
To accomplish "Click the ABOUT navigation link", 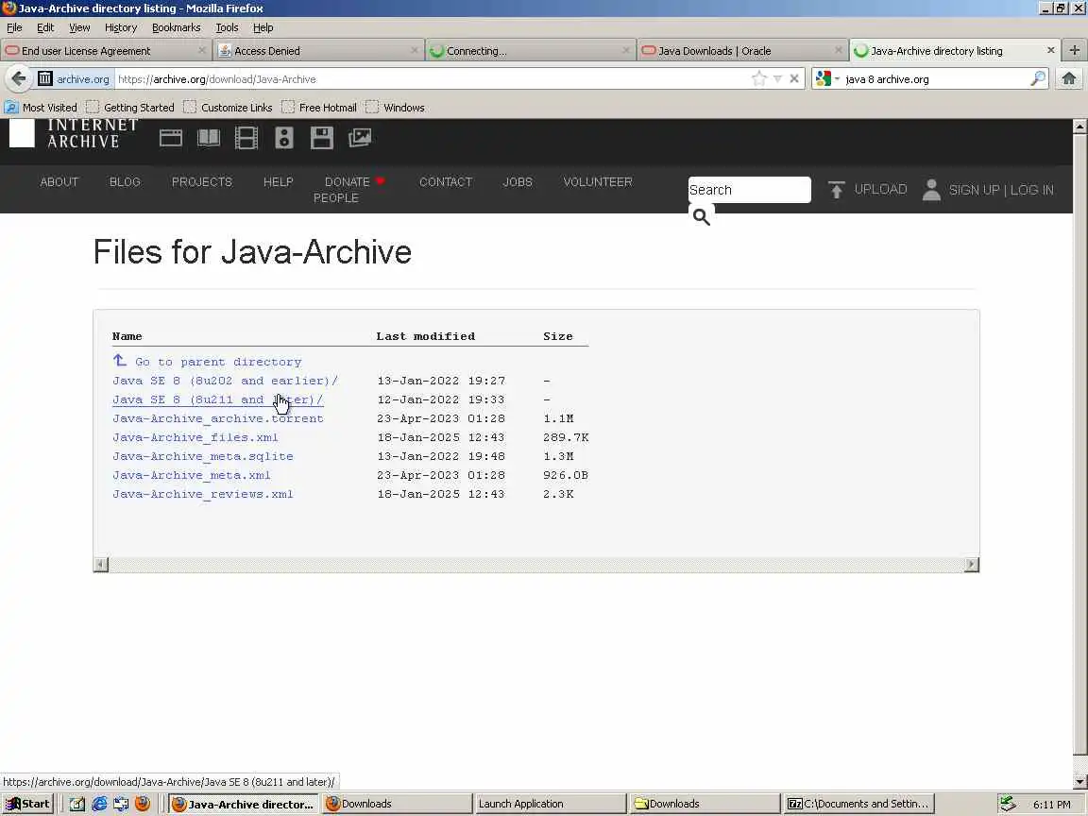I will (x=59, y=181).
